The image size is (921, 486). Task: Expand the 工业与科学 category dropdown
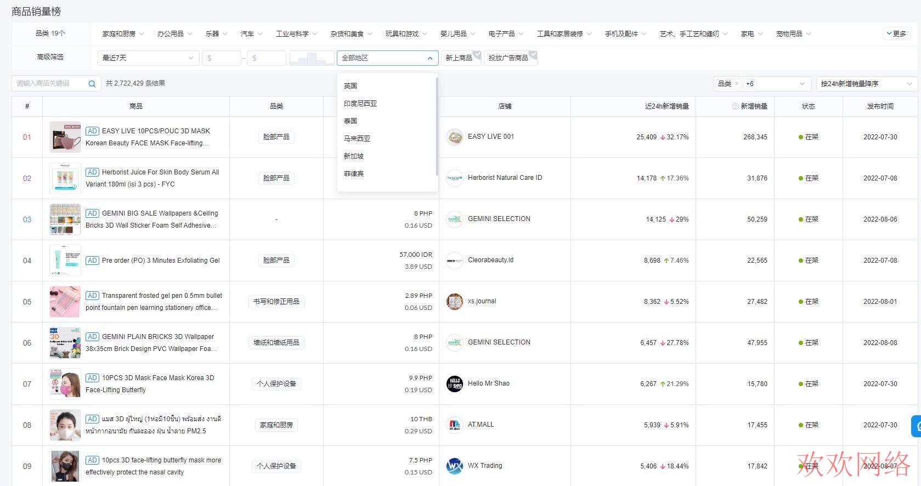[296, 34]
